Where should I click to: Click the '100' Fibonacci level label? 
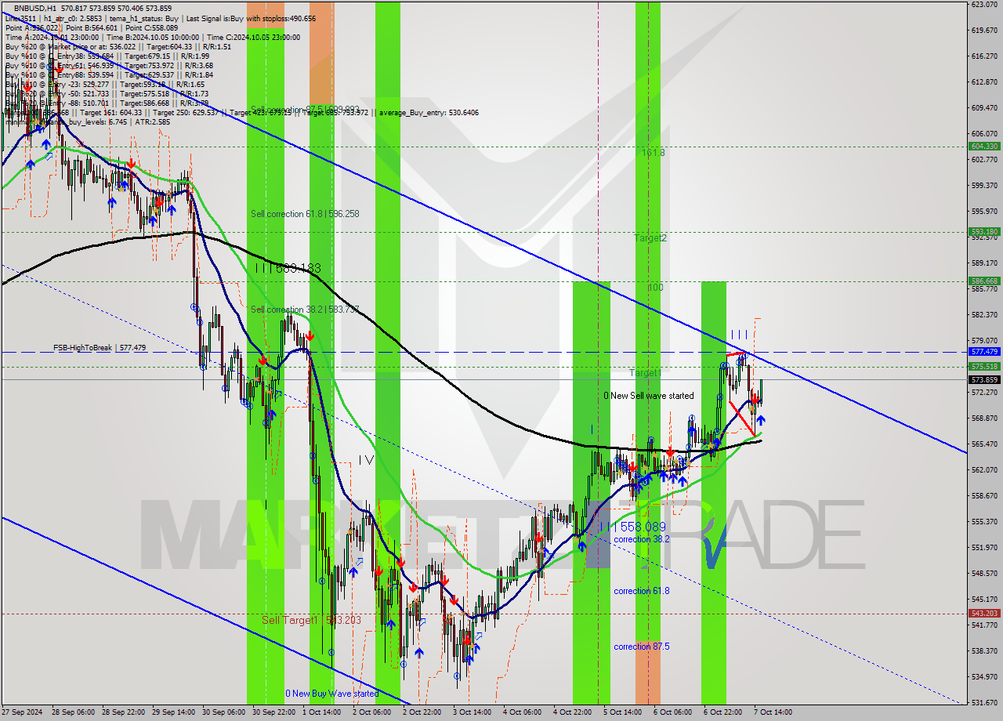[x=656, y=288]
